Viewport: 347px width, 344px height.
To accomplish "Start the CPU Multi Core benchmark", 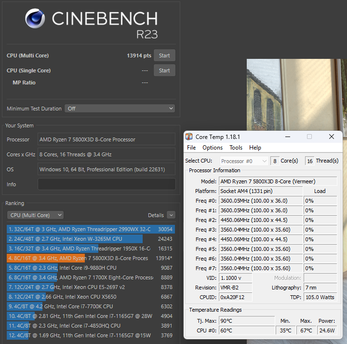I will 164,55.
